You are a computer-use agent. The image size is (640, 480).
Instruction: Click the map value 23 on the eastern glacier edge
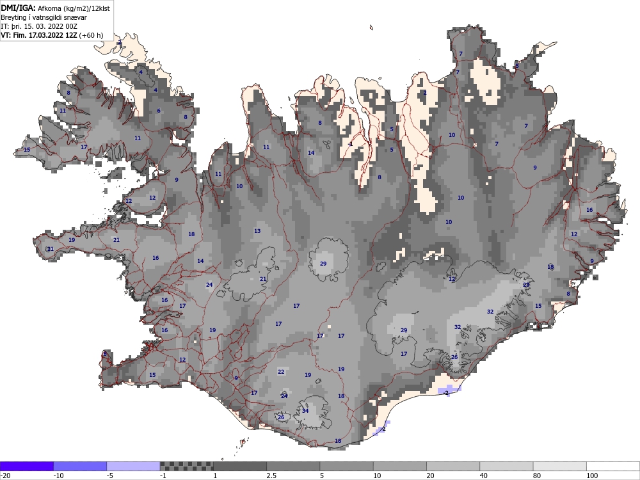526,285
